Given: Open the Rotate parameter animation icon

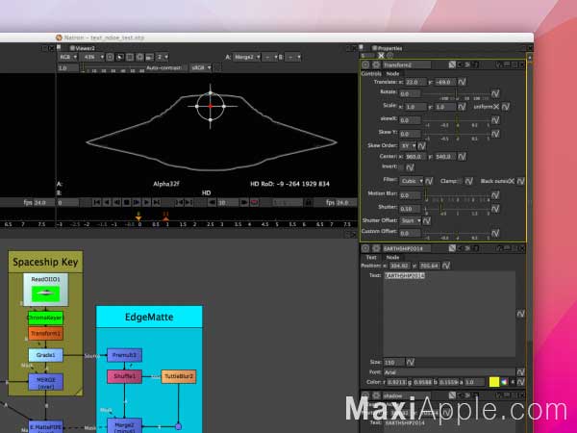Looking at the screenshot, I should 495,94.
